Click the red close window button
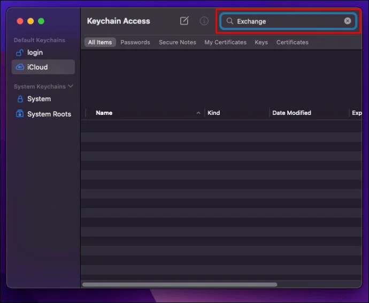This screenshot has height=303, width=369. coord(20,21)
